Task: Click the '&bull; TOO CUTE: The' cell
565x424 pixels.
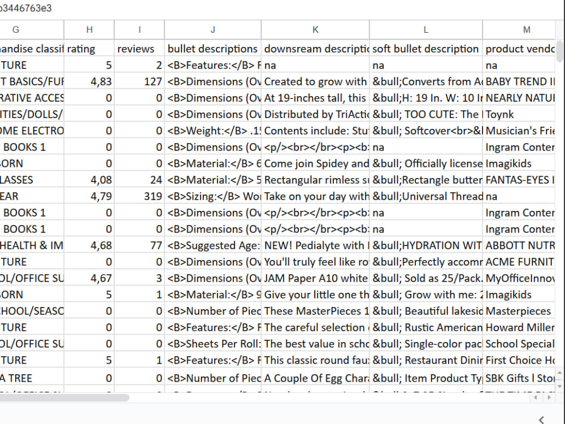Action: (x=426, y=114)
